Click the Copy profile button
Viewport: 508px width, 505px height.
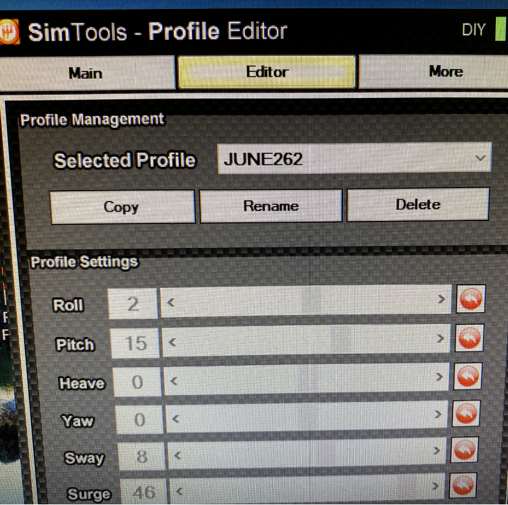[x=122, y=207]
